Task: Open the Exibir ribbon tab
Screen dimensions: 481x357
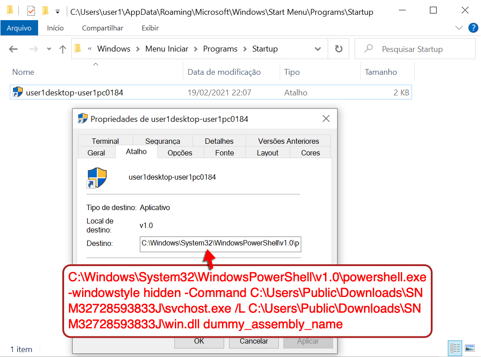Action: [150, 28]
